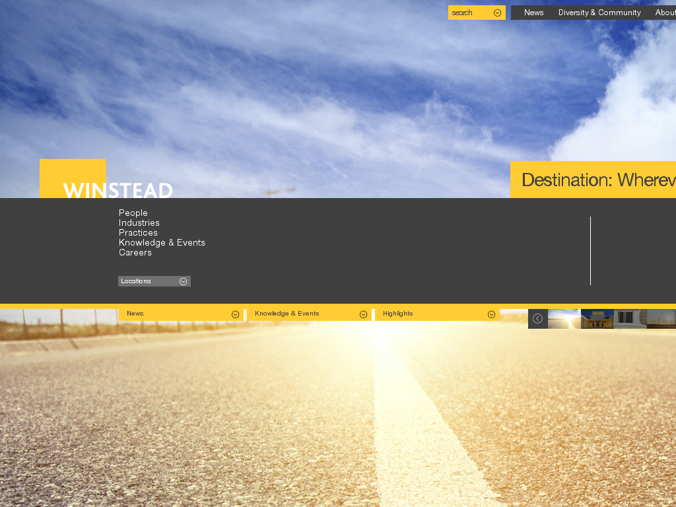Select the gray window building background thumbnail
The height and width of the screenshot is (507, 676).
pyautogui.click(x=630, y=319)
